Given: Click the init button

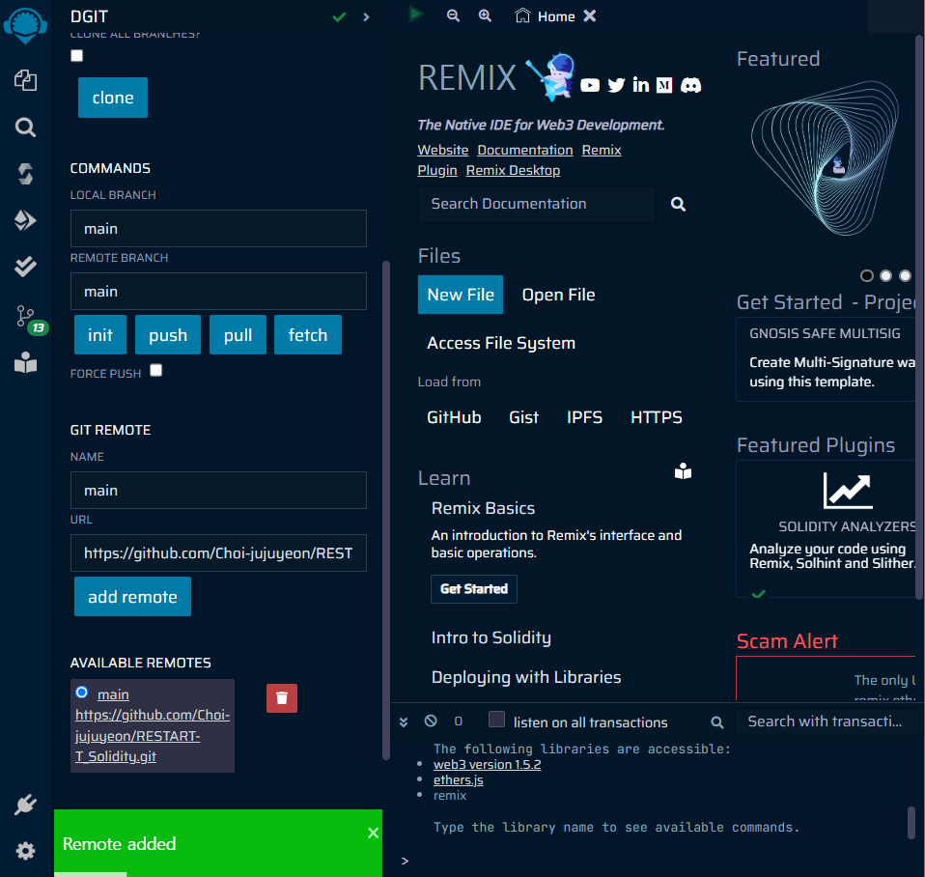Looking at the screenshot, I should [x=100, y=335].
